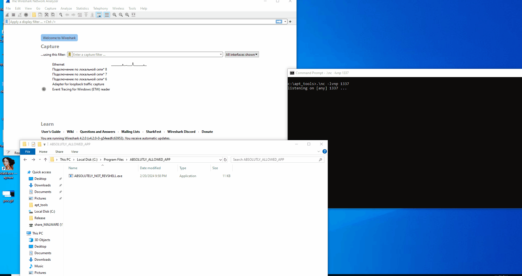Image resolution: width=522 pixels, height=276 pixels.
Task: Click the Resize columns toolbar icon
Action: tap(133, 15)
